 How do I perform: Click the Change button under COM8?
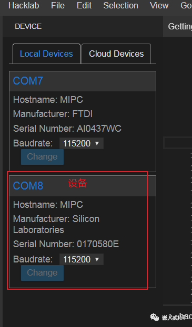pos(42,273)
